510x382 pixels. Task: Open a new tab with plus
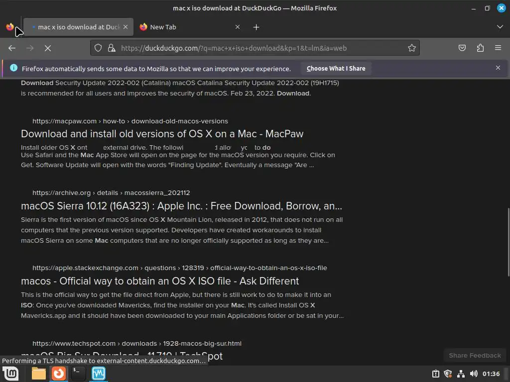(x=256, y=27)
